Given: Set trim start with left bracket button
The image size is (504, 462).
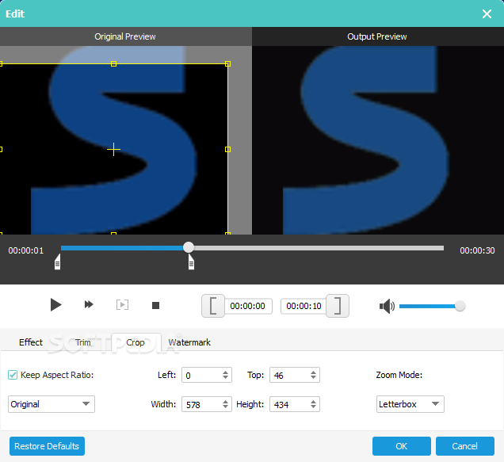Looking at the screenshot, I should coord(213,306).
